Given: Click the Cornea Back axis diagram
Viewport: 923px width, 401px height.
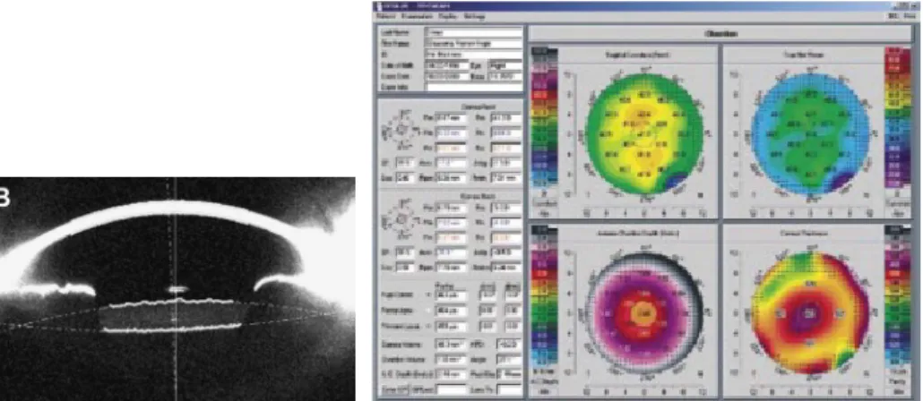Looking at the screenshot, I should click(401, 221).
